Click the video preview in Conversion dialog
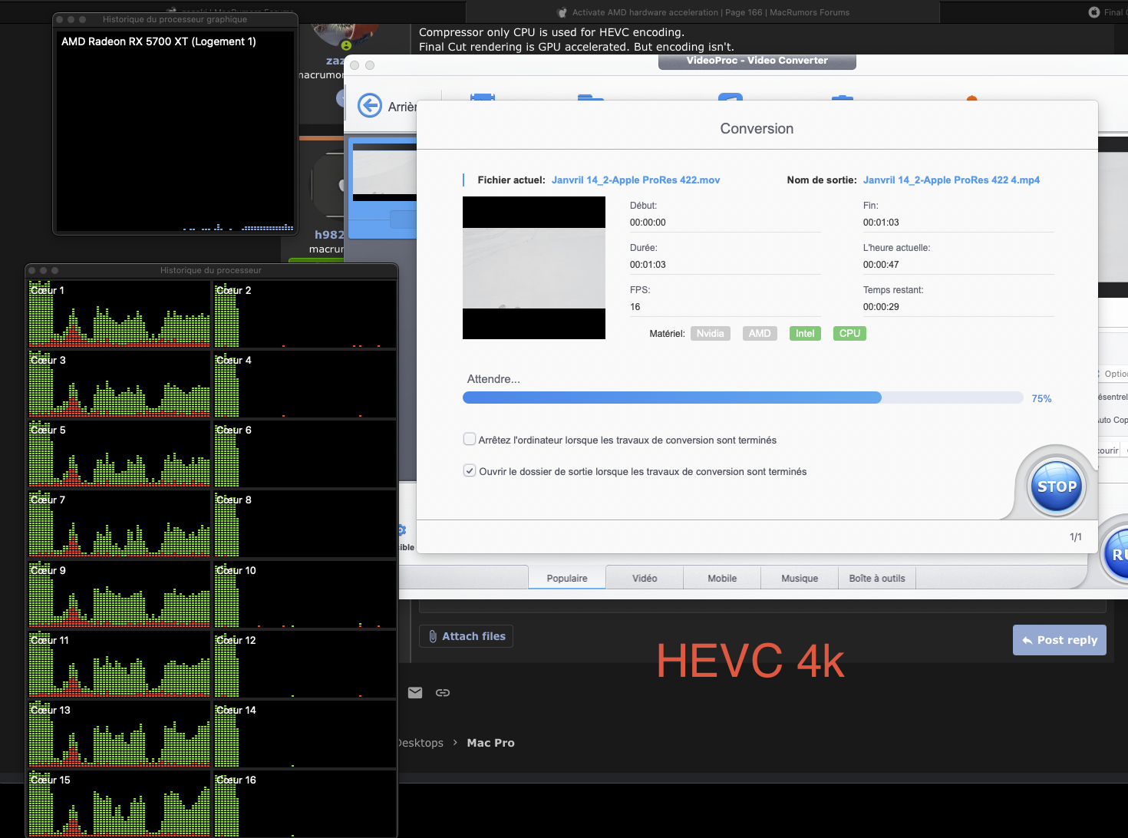 [534, 268]
